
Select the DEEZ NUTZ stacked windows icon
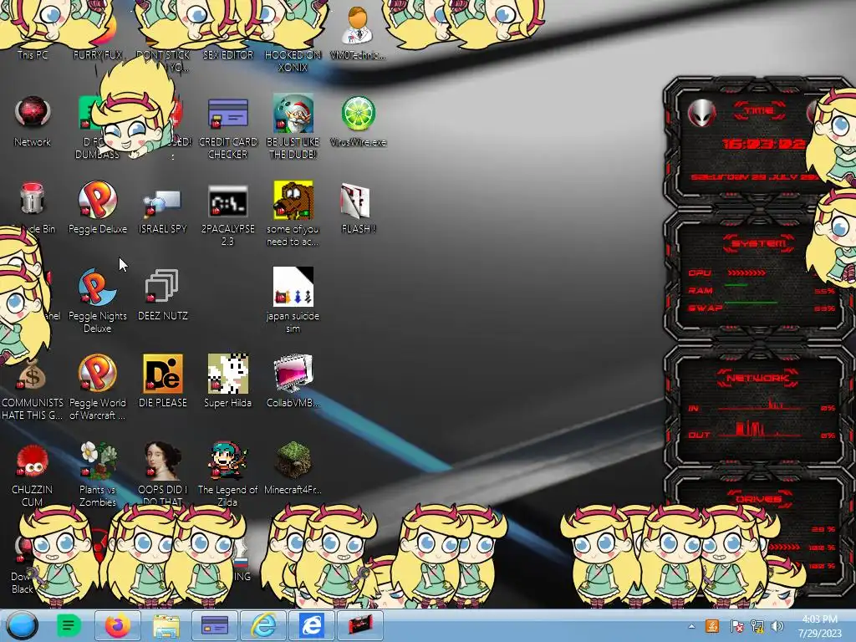[162, 286]
